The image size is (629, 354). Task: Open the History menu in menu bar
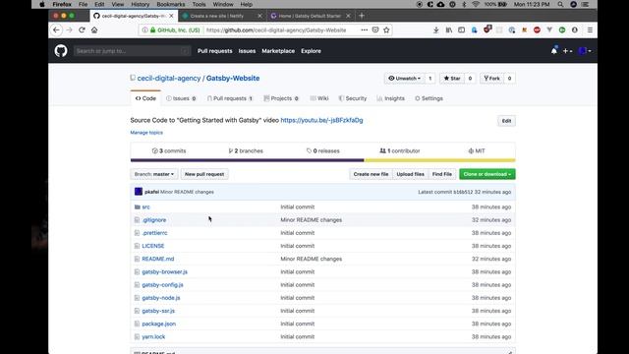point(140,4)
